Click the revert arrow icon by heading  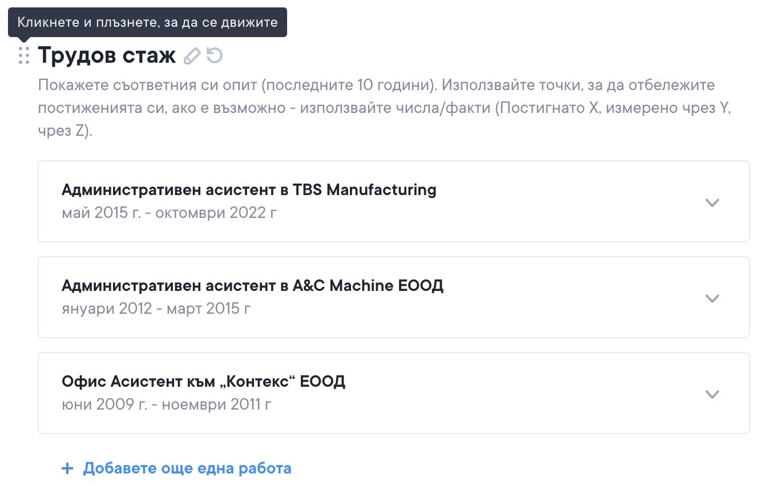pos(215,55)
